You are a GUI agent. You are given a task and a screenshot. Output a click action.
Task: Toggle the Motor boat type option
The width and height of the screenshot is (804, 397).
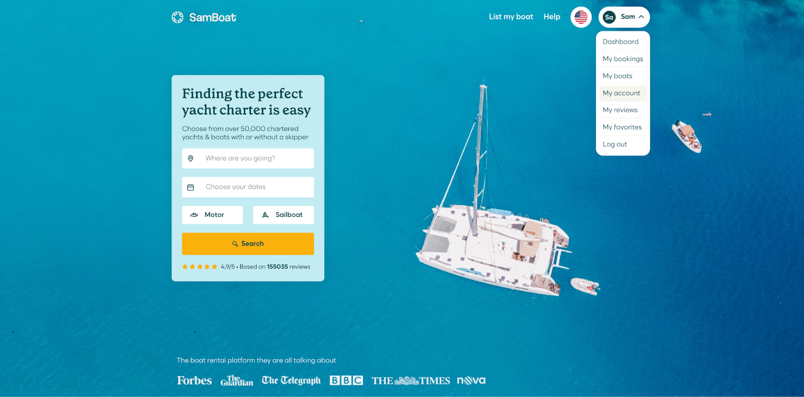point(212,215)
